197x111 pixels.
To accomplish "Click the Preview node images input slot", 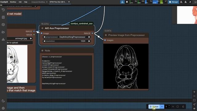I will [105, 40].
